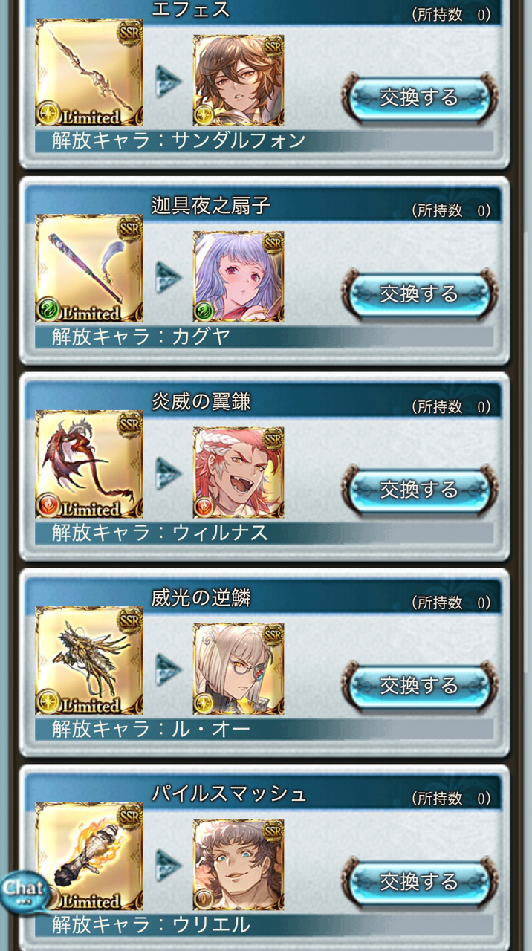Trade for 炎威の翼鎌 using 交換する

pos(419,490)
